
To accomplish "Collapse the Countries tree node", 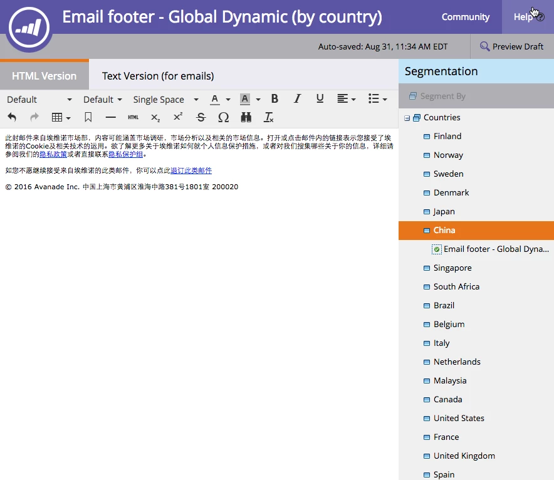I will coord(407,118).
